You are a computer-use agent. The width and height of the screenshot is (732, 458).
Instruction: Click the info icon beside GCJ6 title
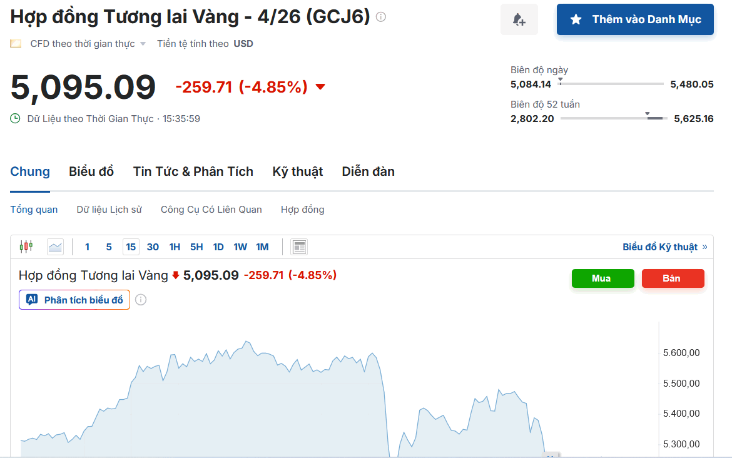point(380,17)
